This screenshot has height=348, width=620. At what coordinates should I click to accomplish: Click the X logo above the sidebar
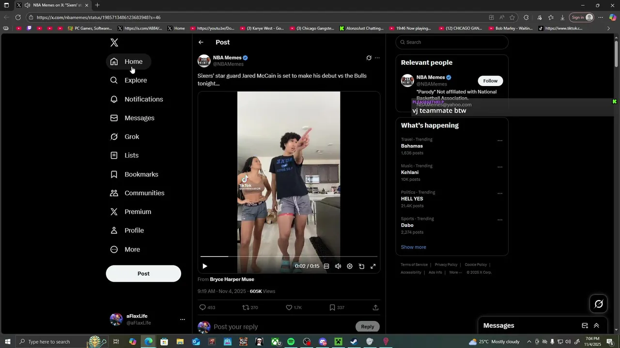[114, 43]
